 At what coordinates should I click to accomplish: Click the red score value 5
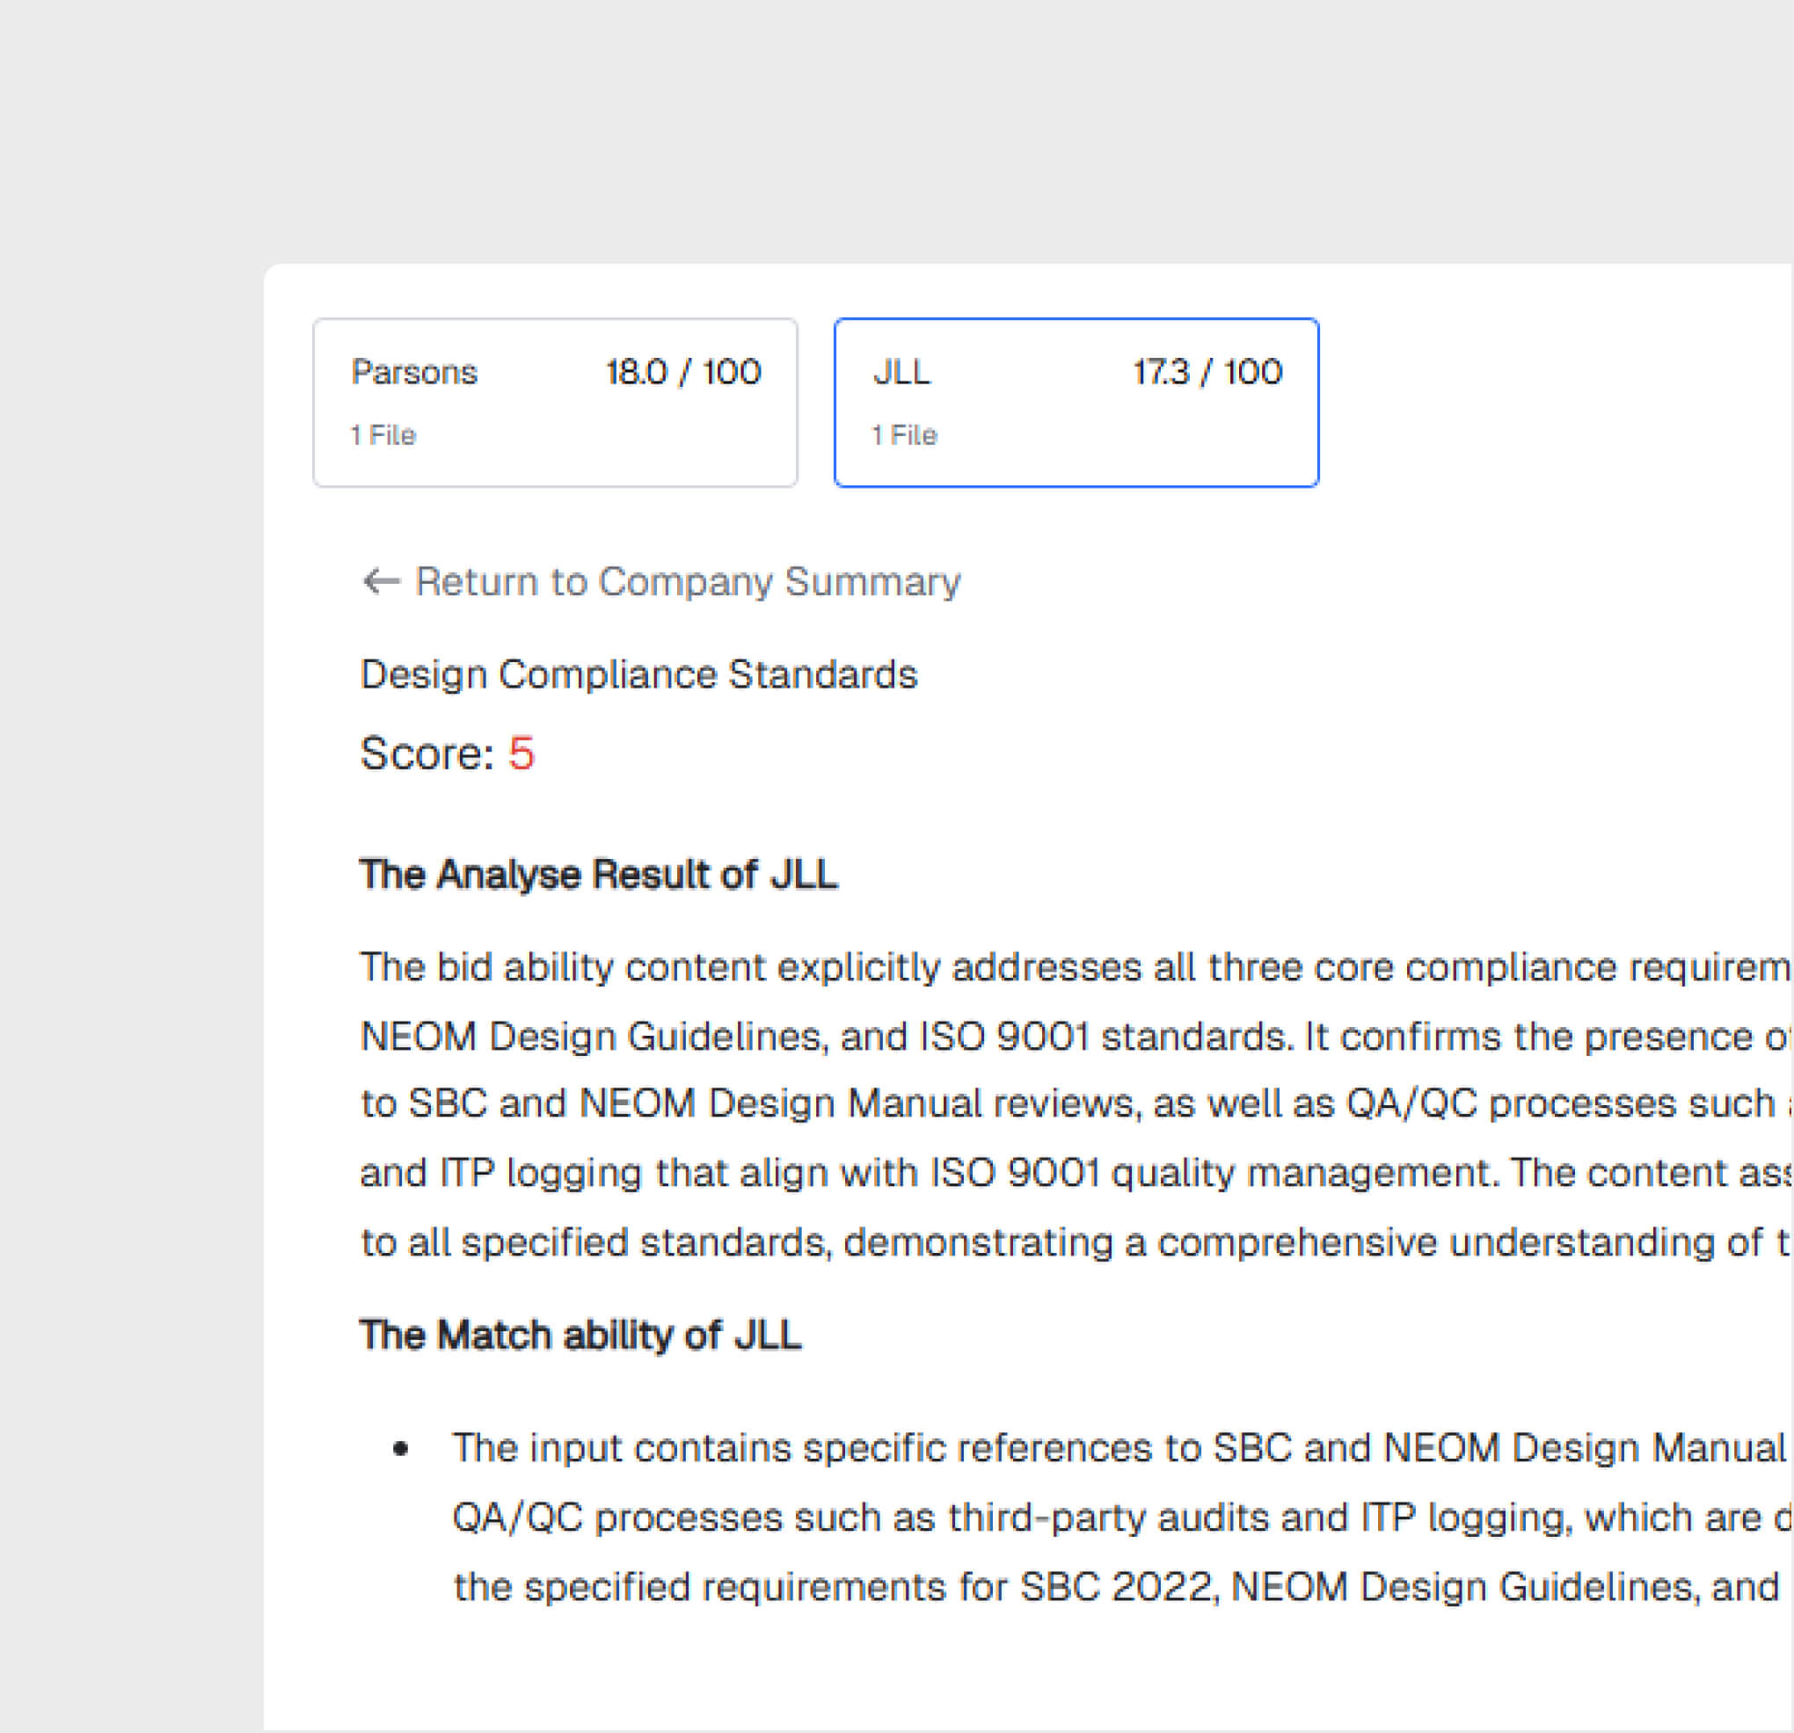(x=521, y=753)
